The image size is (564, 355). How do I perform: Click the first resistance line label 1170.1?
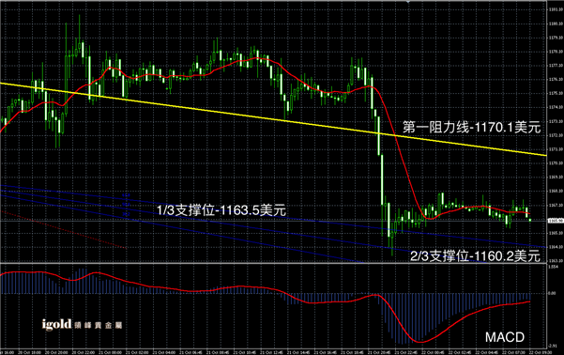tap(471, 128)
